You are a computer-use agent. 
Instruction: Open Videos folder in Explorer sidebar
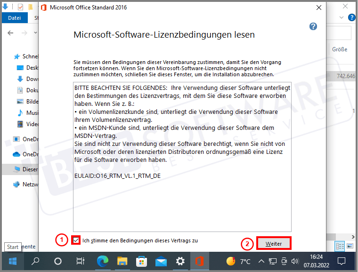[x=27, y=124]
